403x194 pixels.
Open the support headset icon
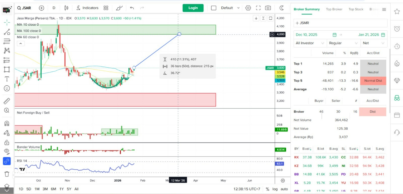(x=397, y=132)
